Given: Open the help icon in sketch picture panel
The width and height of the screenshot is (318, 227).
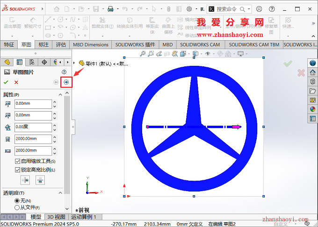Looking at the screenshot, I should 64,72.
